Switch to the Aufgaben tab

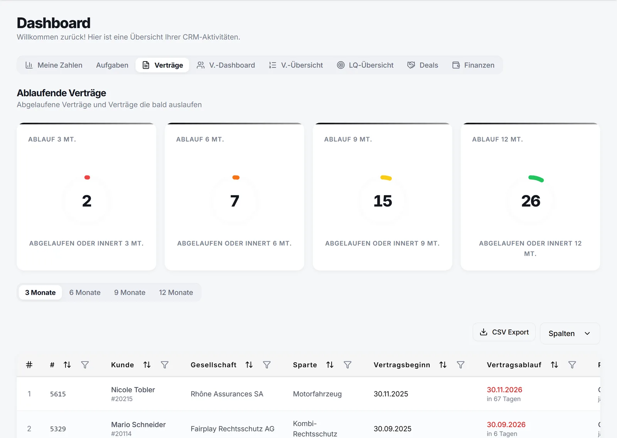[x=112, y=65]
